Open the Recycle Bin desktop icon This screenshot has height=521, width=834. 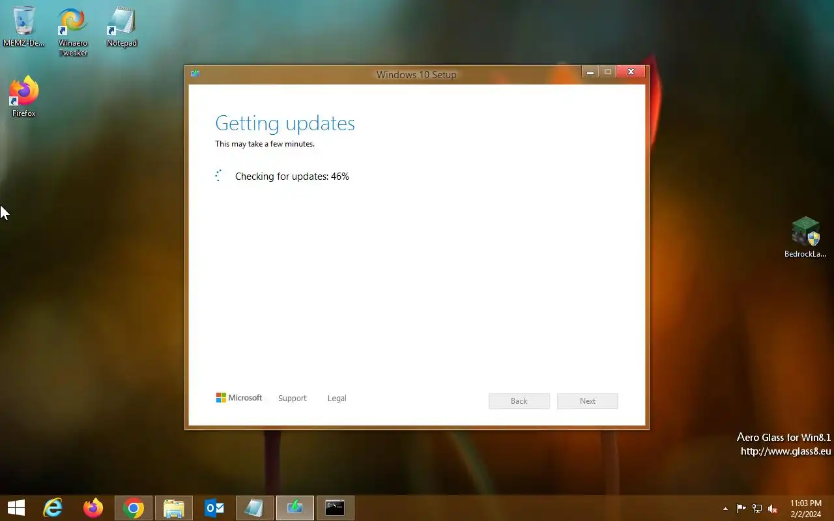click(23, 26)
